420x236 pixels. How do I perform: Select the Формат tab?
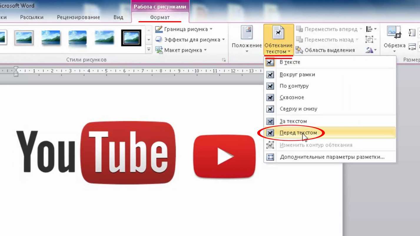160,17
